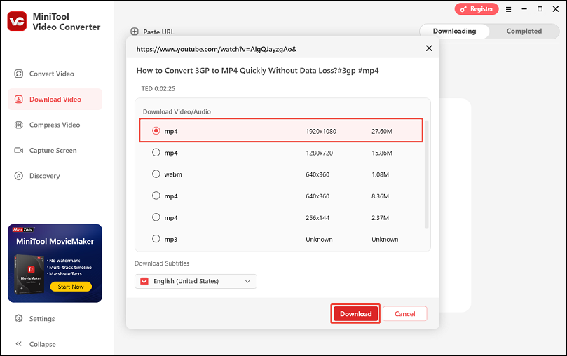Image resolution: width=567 pixels, height=356 pixels.
Task: Maximize the MiniTool window
Action: [540, 9]
